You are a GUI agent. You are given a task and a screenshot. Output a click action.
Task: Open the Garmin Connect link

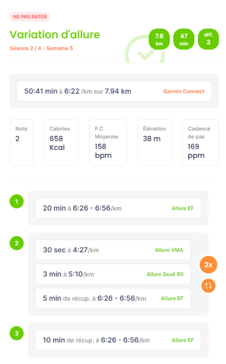(x=184, y=91)
